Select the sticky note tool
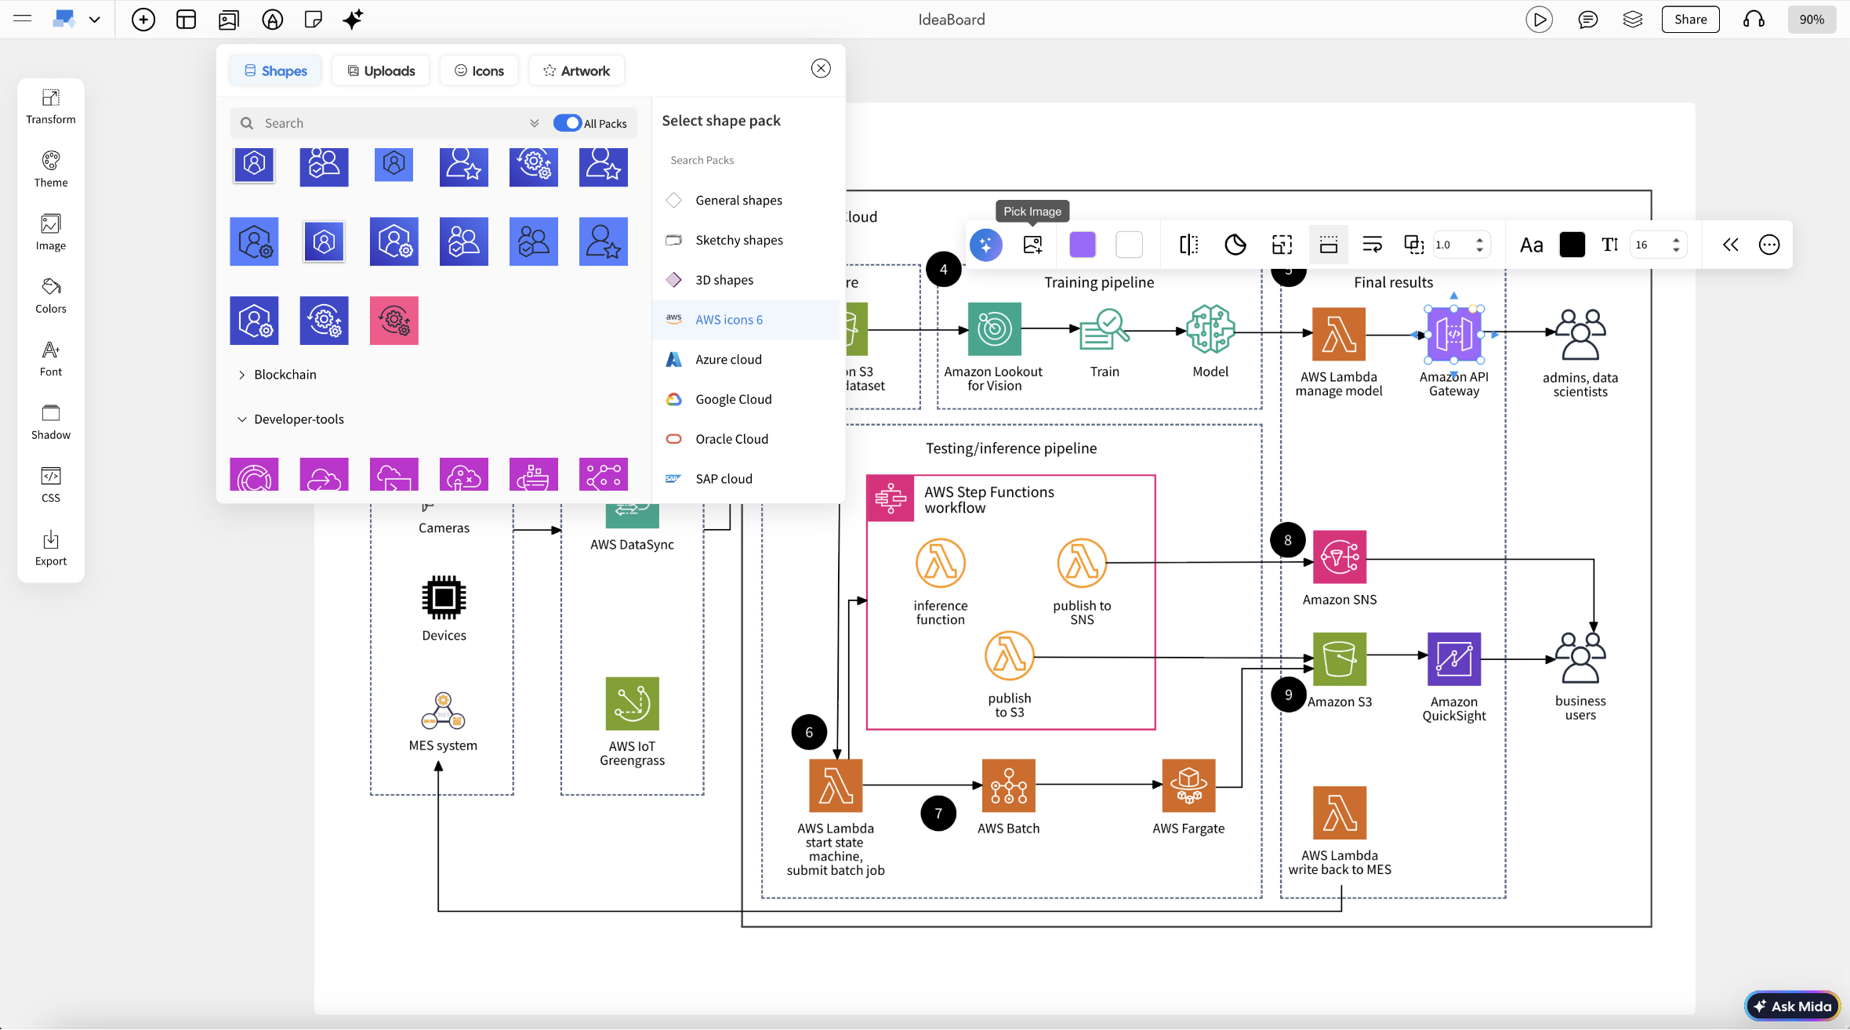Screen dimensions: 1850x1030 coord(313,20)
